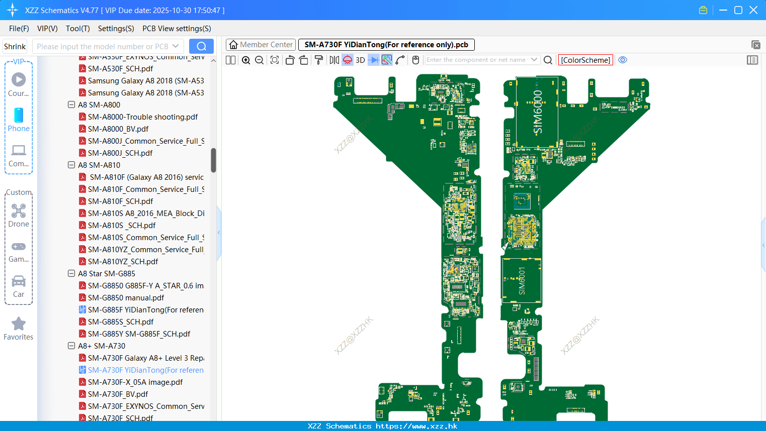Viewport: 766px width, 431px height.
Task: Select the Computer sidebar category
Action: pyautogui.click(x=19, y=155)
